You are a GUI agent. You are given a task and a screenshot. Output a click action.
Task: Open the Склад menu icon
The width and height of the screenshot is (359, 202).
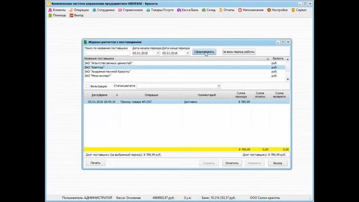tap(204, 10)
